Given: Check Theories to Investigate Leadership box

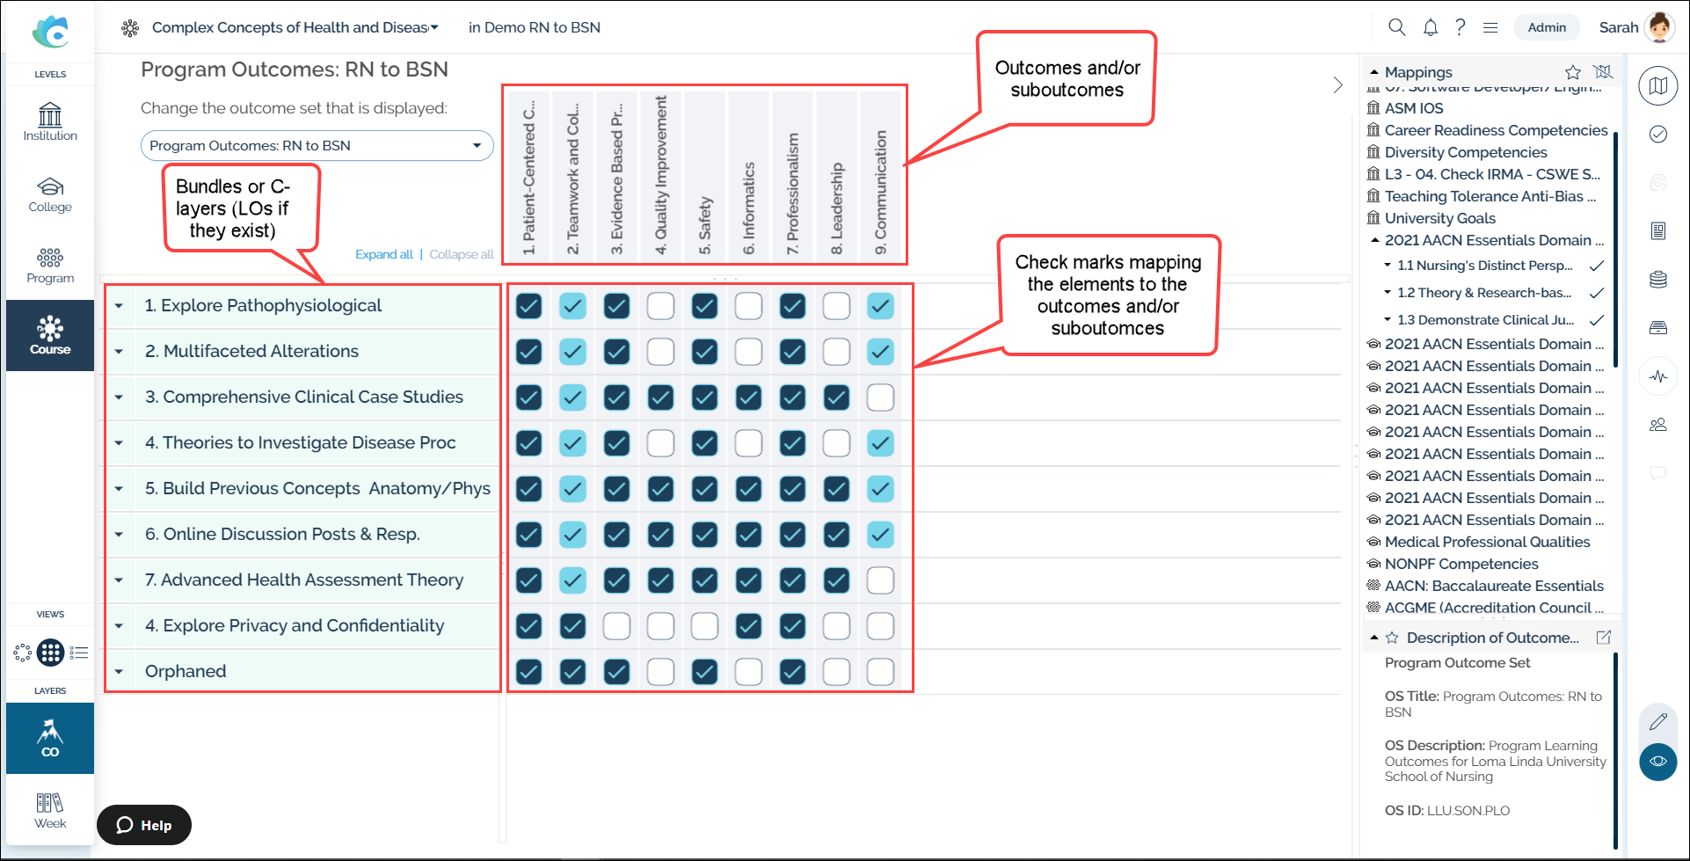Looking at the screenshot, I should pyautogui.click(x=836, y=443).
